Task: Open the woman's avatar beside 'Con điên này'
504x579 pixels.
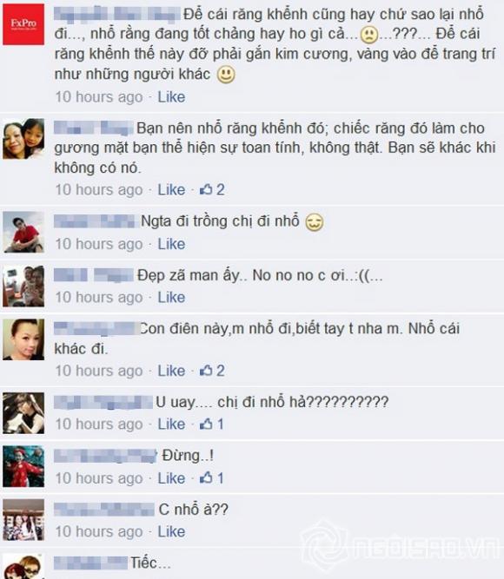Action: 23,339
